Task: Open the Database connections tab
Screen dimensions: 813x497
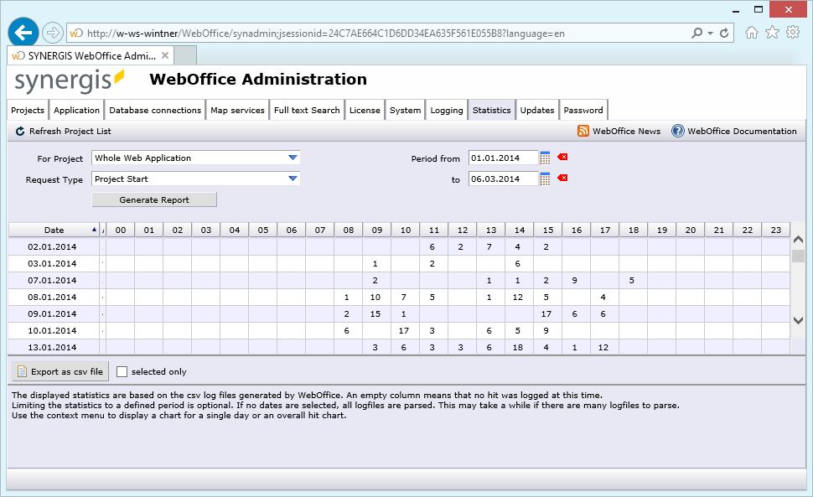Action: coord(155,110)
